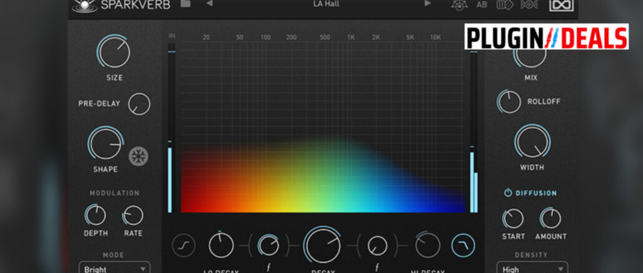
Task: Adjust the Lo Decay knob
Action: click(x=221, y=245)
